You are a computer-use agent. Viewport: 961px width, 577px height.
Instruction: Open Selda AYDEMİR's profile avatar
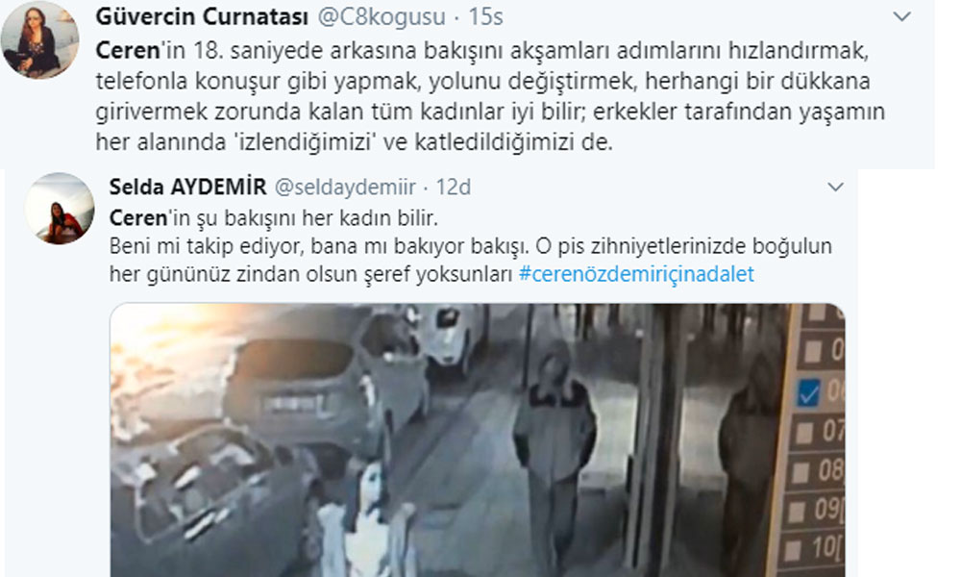pos(60,209)
